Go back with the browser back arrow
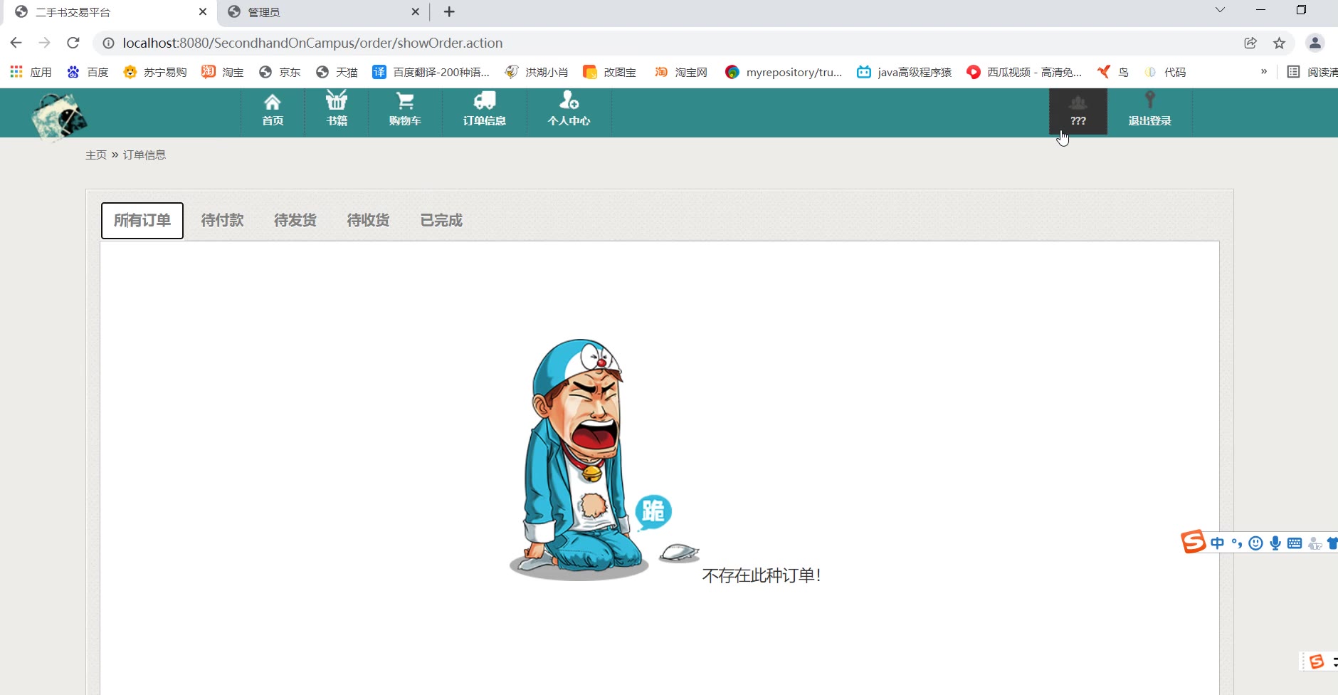The image size is (1338, 695). pyautogui.click(x=16, y=43)
